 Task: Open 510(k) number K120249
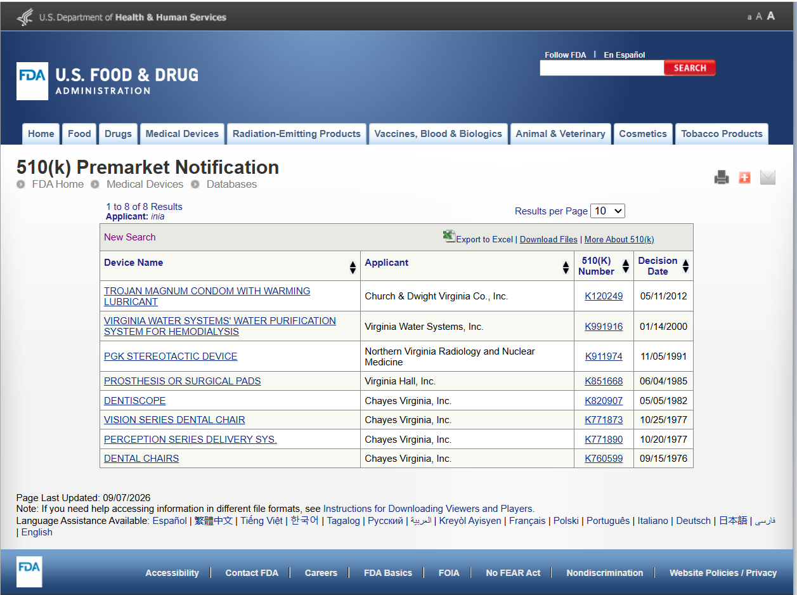[x=604, y=296]
